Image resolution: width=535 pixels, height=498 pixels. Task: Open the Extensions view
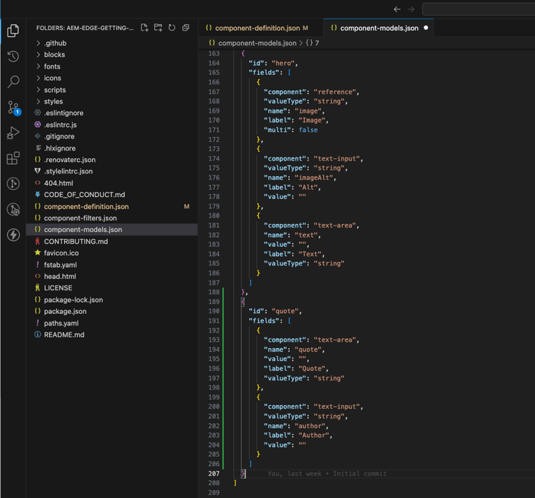tap(13, 158)
